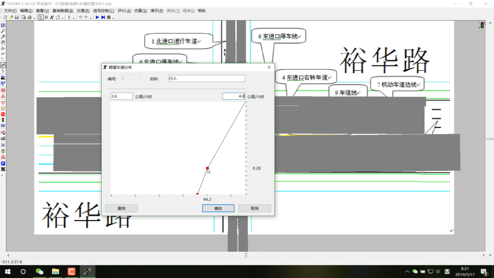Open dropdown arrow next to pedestrian icon

pyautogui.click(x=74, y=18)
